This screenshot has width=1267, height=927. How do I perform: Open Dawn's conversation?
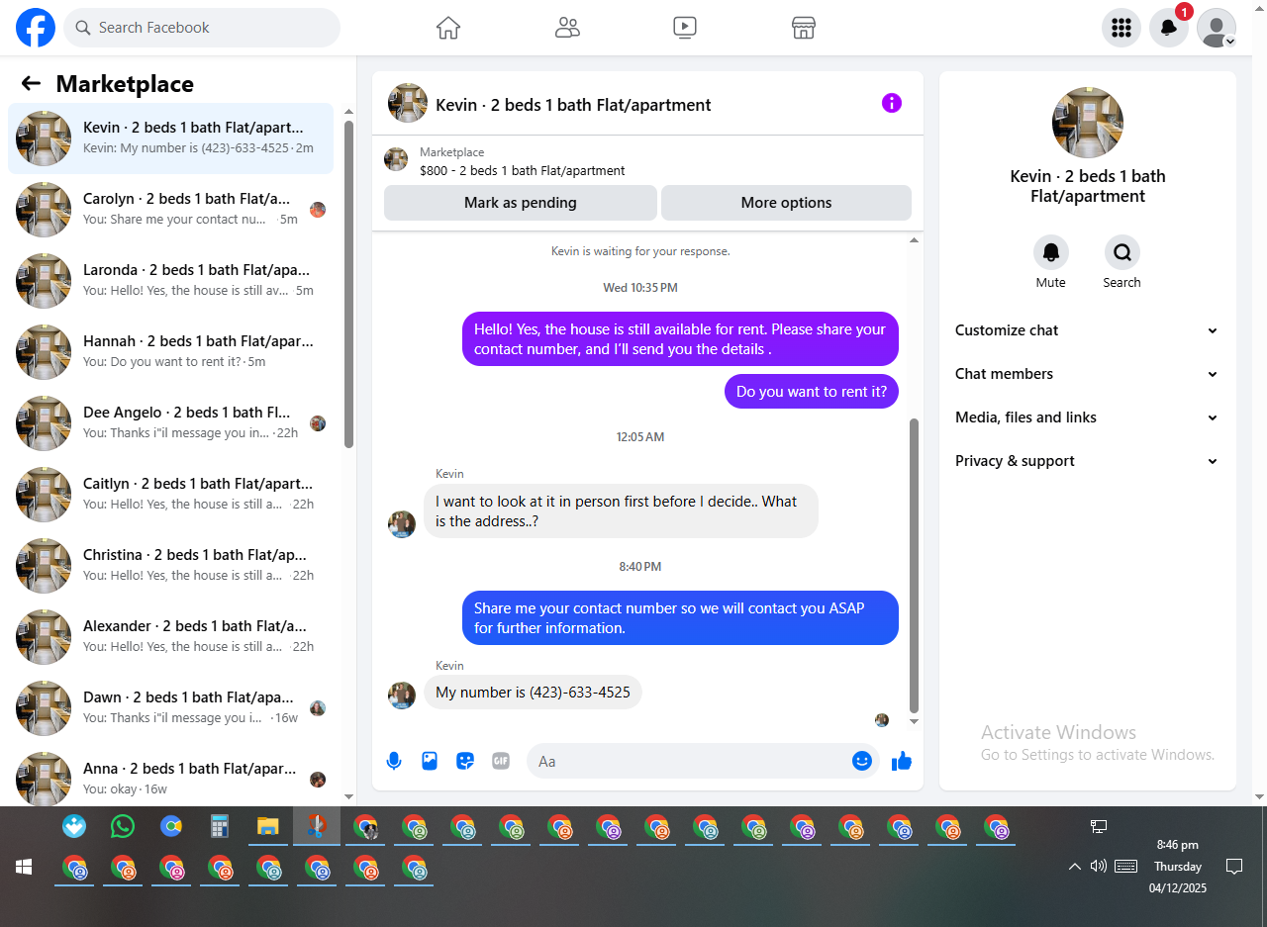click(x=170, y=708)
